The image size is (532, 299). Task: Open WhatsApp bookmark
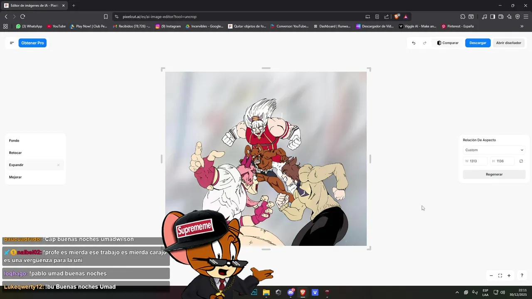pyautogui.click(x=29, y=26)
